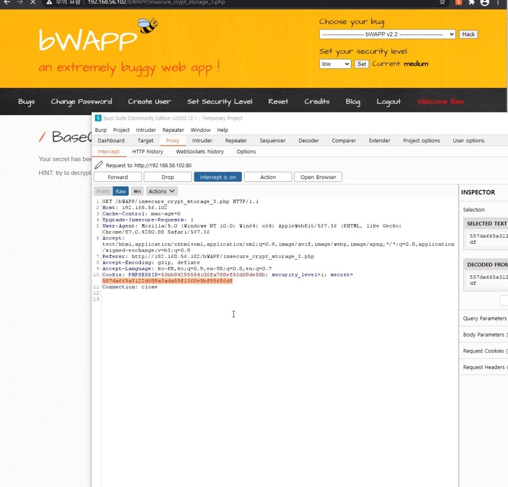The width and height of the screenshot is (508, 487).
Task: Click the red extension icon in toolbar
Action: tap(459, 2)
